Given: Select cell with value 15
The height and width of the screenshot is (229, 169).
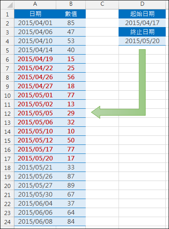Looking at the screenshot, I should [71, 59].
